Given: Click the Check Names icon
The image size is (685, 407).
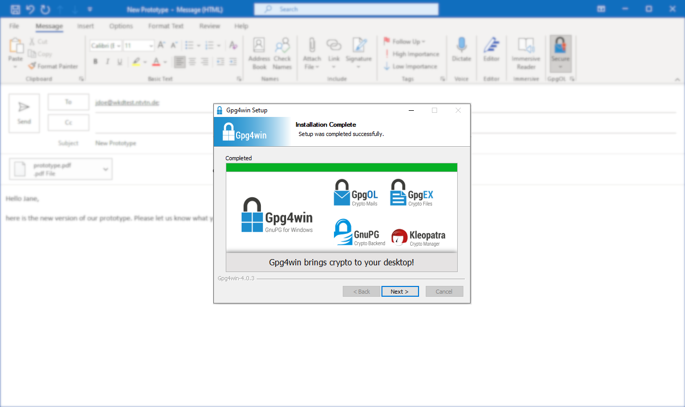Looking at the screenshot, I should click(282, 53).
